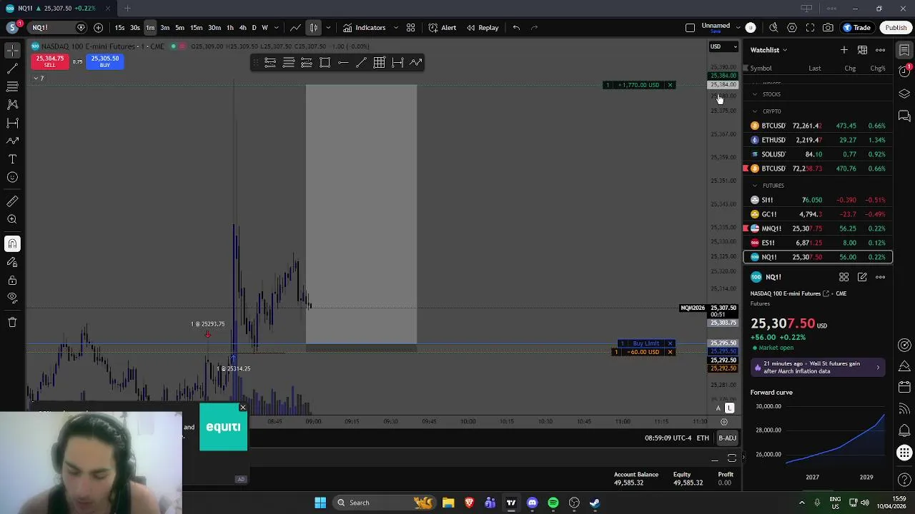Collapse the FUTURES watchlist section
This screenshot has width=915, height=514.
[755, 186]
